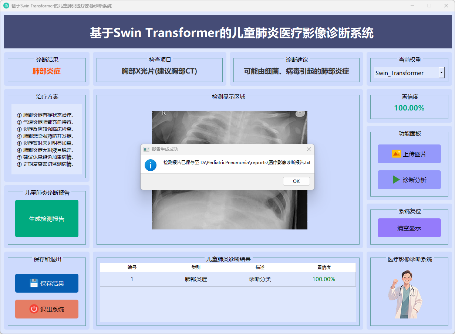Click the small dialog title icon
The width and height of the screenshot is (455, 334).
(146, 149)
